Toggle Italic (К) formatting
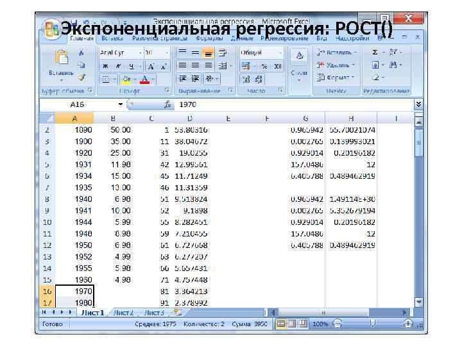Screen dimensions: 462x346 click(118, 67)
